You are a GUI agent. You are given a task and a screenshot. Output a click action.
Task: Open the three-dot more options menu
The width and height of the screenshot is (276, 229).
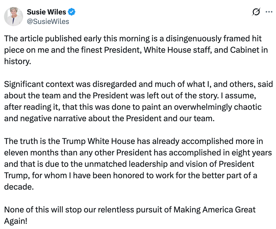point(269,12)
